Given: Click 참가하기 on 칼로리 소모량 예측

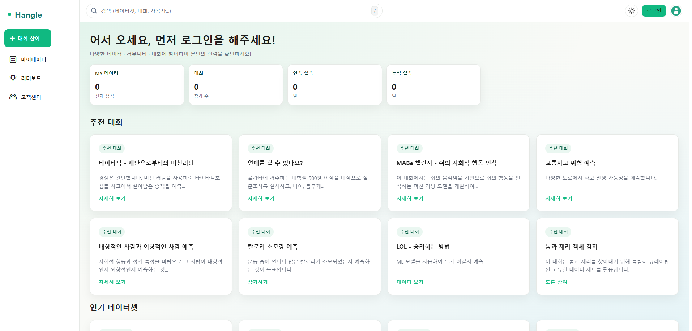Looking at the screenshot, I should click(257, 282).
